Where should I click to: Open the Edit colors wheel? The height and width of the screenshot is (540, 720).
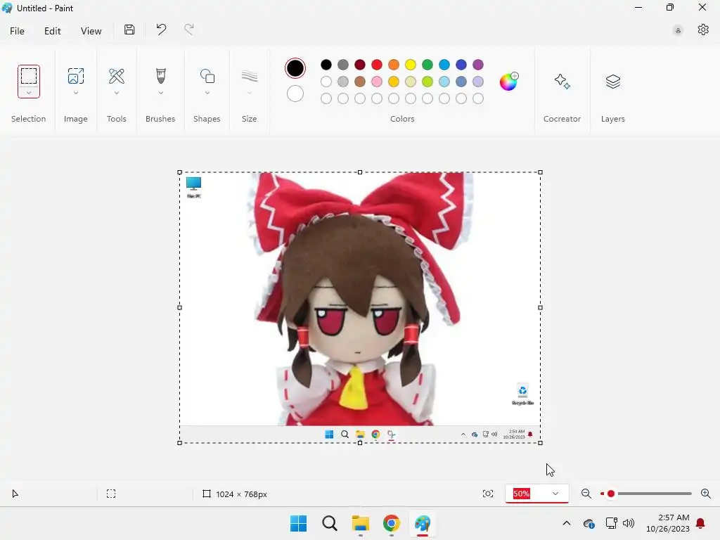point(508,82)
